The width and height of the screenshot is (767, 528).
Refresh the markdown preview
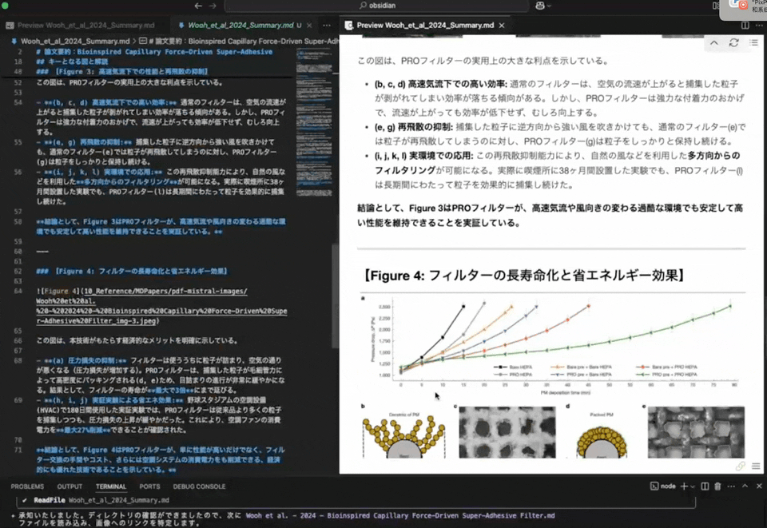click(733, 43)
